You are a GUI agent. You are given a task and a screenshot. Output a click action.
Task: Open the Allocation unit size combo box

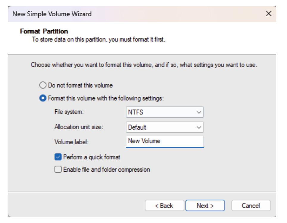[x=161, y=127]
